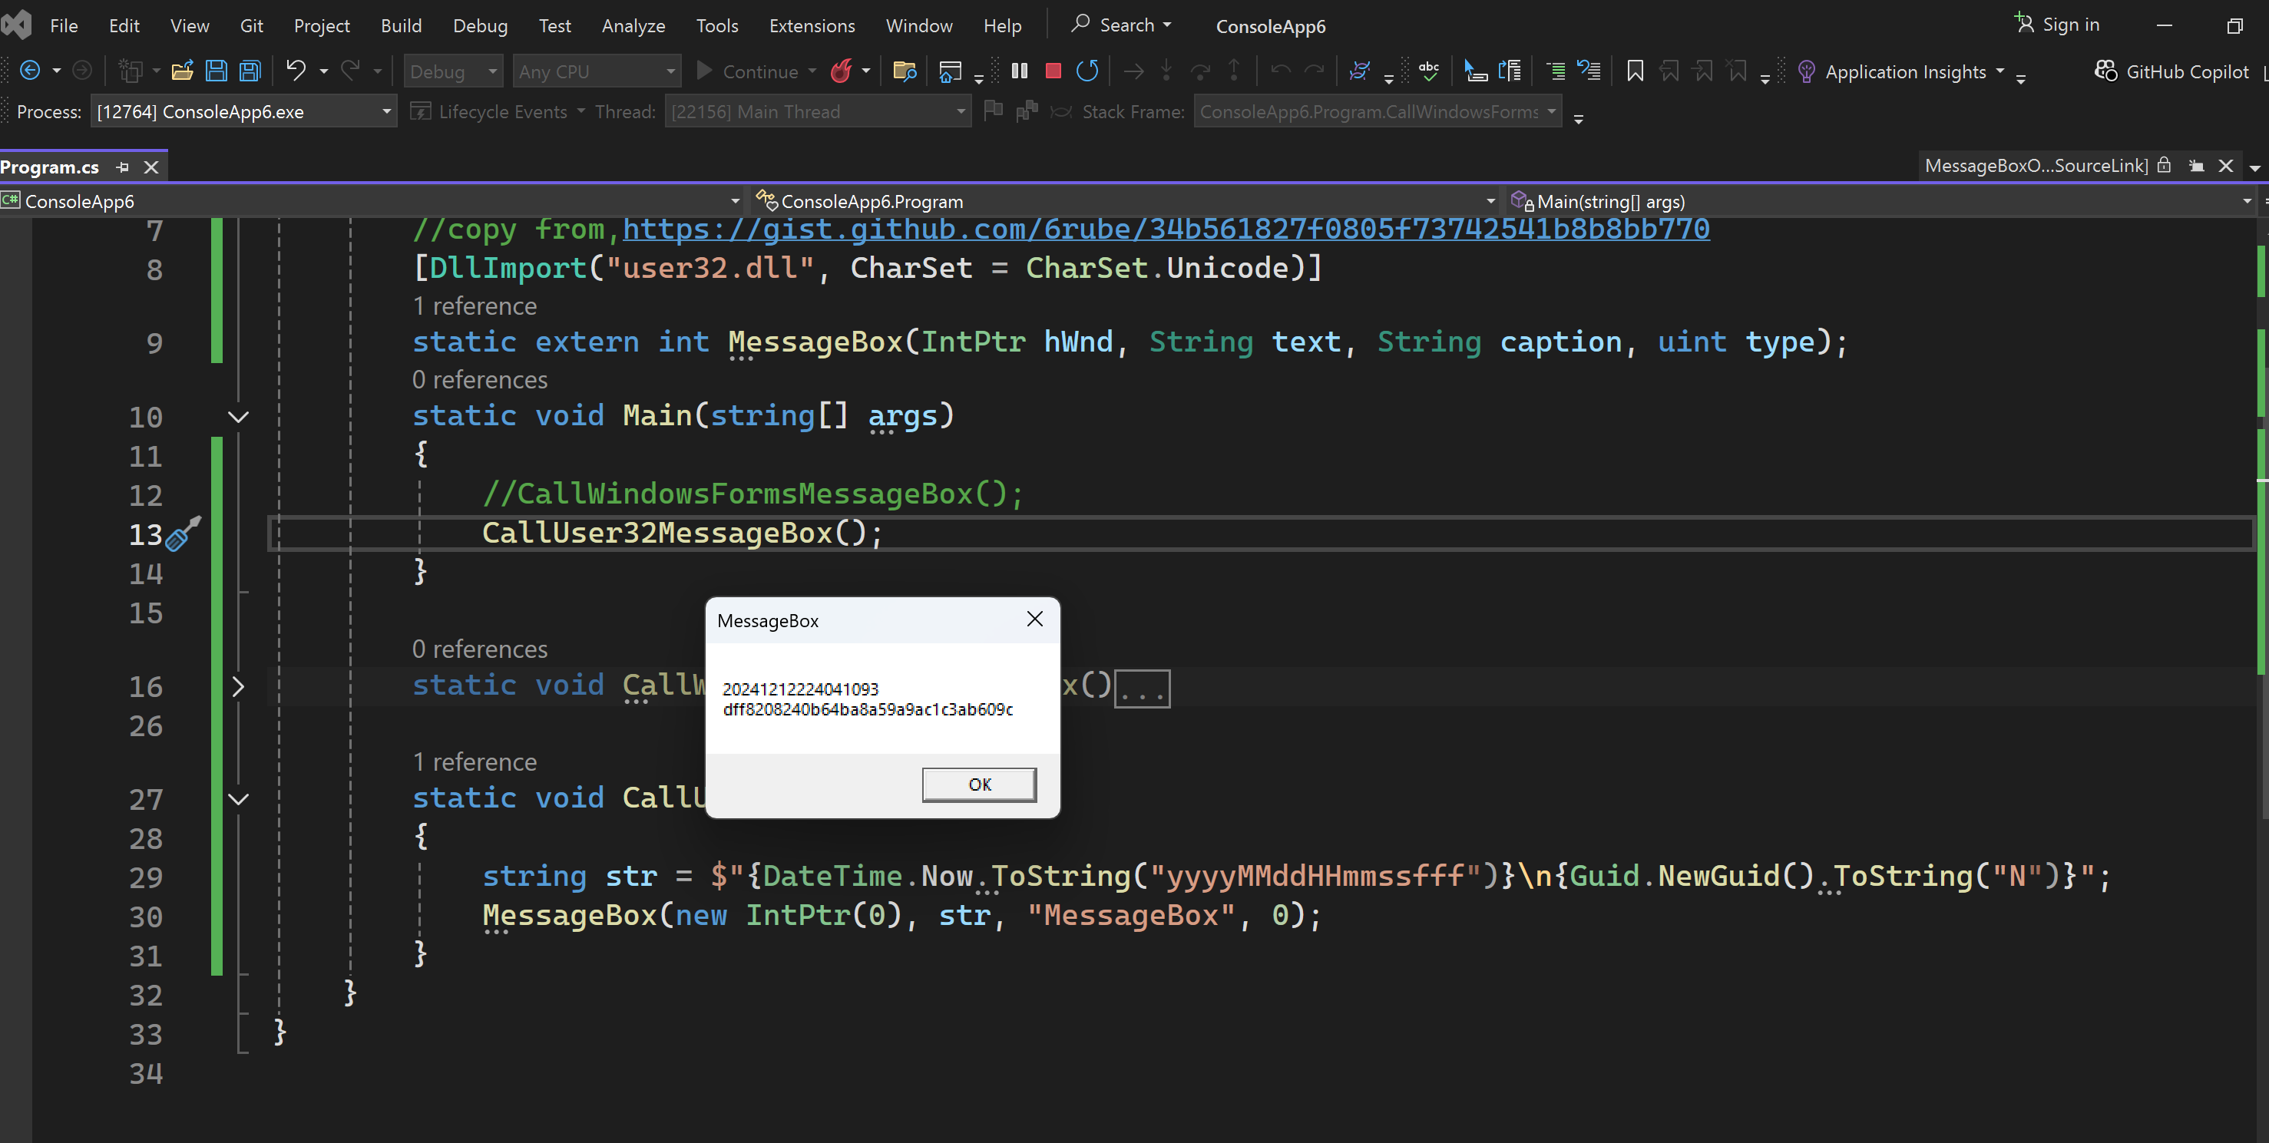2269x1143 pixels.
Task: Restart debugging with circular arrow icon
Action: tap(1087, 71)
